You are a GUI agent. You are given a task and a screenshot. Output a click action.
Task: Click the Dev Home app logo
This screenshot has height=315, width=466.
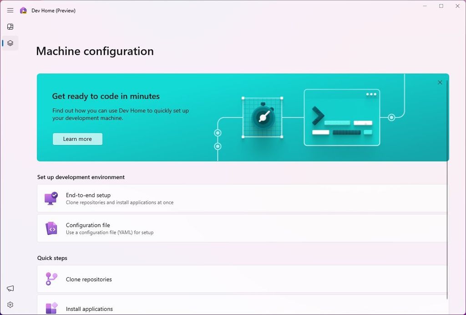click(23, 10)
